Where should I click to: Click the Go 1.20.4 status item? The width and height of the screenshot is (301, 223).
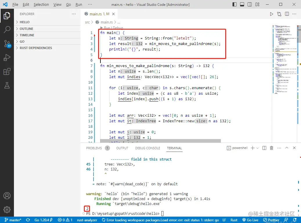click(x=44, y=220)
